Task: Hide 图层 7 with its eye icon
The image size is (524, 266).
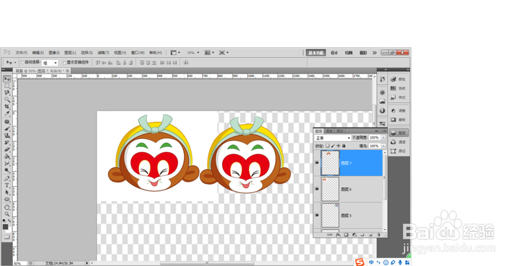Action: pos(317,163)
